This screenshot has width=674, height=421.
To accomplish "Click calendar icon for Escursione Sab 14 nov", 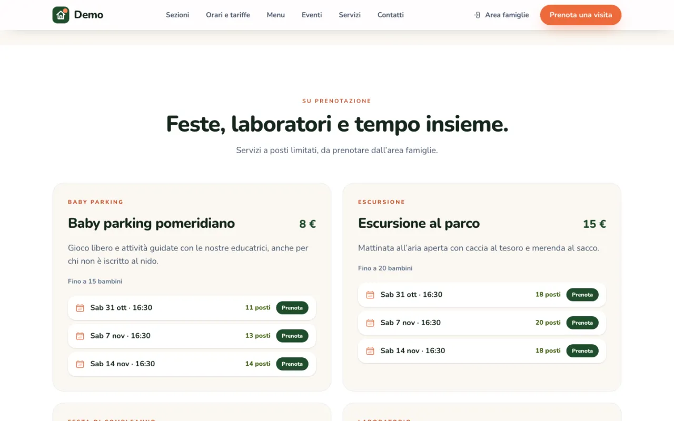I will tap(370, 350).
